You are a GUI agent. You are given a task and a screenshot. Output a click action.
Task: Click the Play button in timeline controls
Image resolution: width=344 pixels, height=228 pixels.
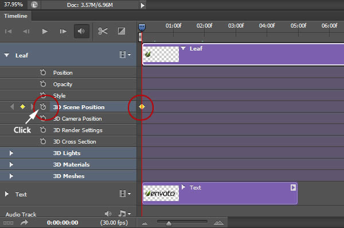pyautogui.click(x=45, y=32)
